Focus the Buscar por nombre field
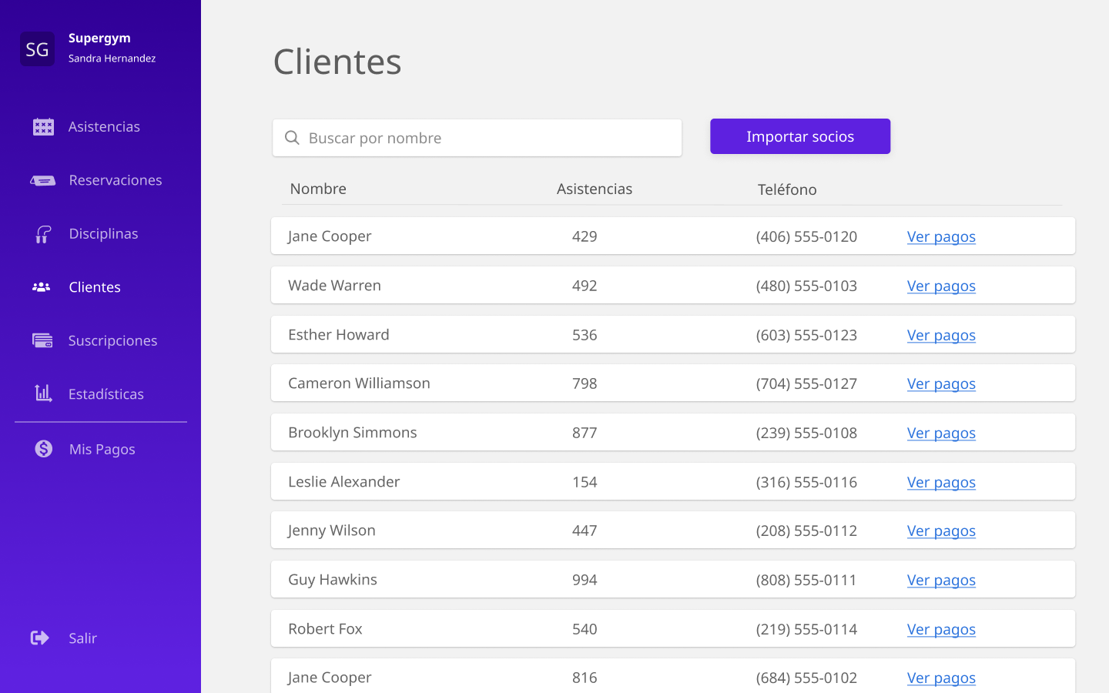Image resolution: width=1109 pixels, height=693 pixels. pyautogui.click(x=477, y=138)
